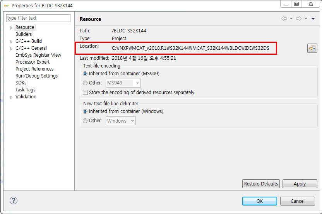Screen dimensions: 322x214
Task: Open the view menu triangle icon
Action: pyautogui.click(x=313, y=19)
